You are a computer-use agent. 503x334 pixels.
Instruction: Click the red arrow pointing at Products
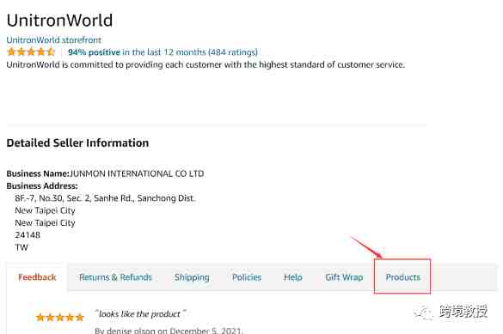click(x=366, y=247)
